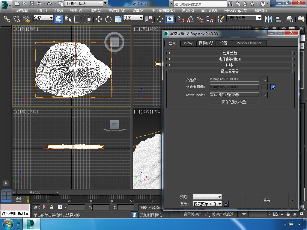The height and width of the screenshot is (230, 307).
Task: Click Save File icon in title bar
Action: coord(31,3)
